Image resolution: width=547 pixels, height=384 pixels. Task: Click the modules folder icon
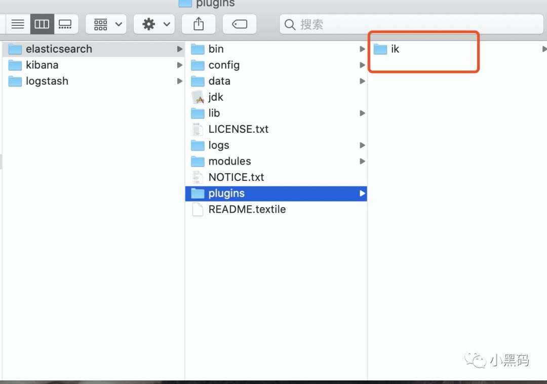pos(198,162)
